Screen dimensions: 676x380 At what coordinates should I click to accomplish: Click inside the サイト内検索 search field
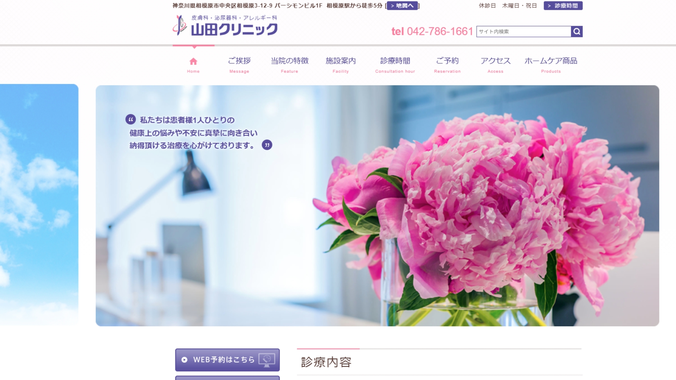[521, 31]
